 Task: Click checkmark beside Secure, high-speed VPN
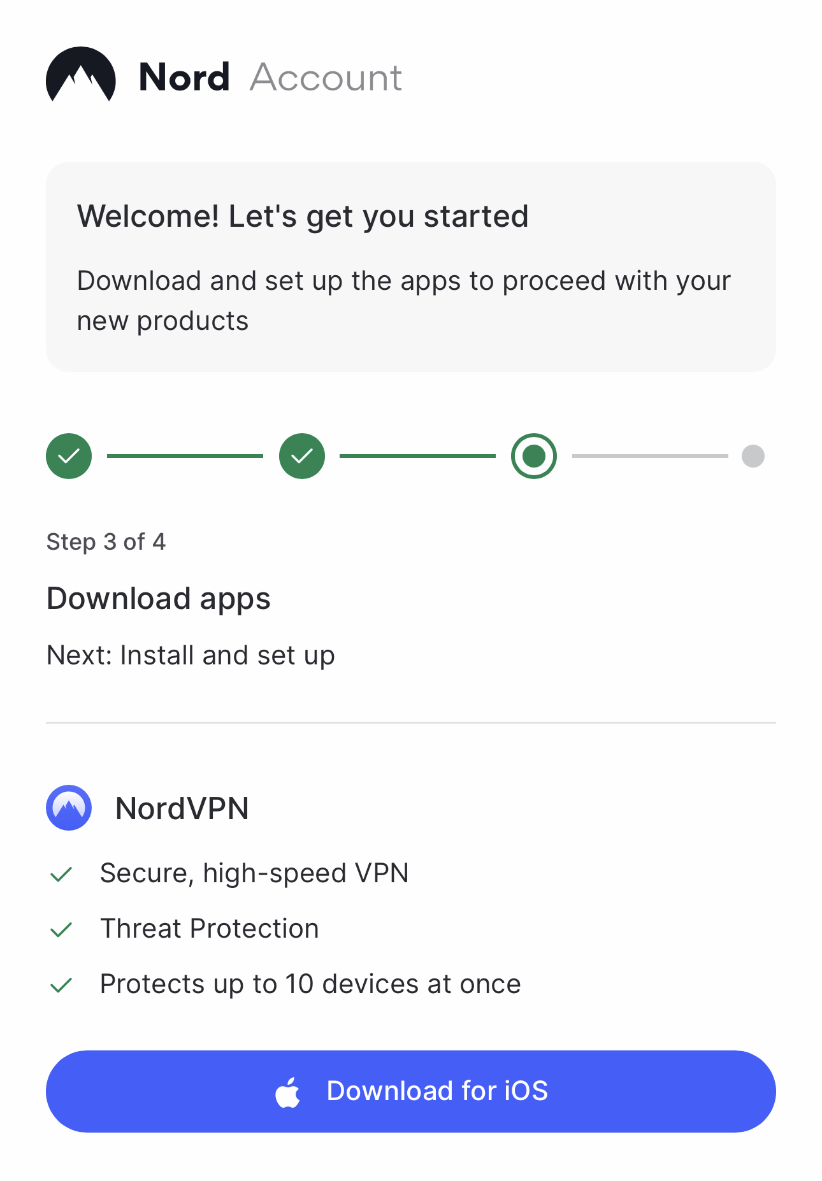[x=61, y=874]
